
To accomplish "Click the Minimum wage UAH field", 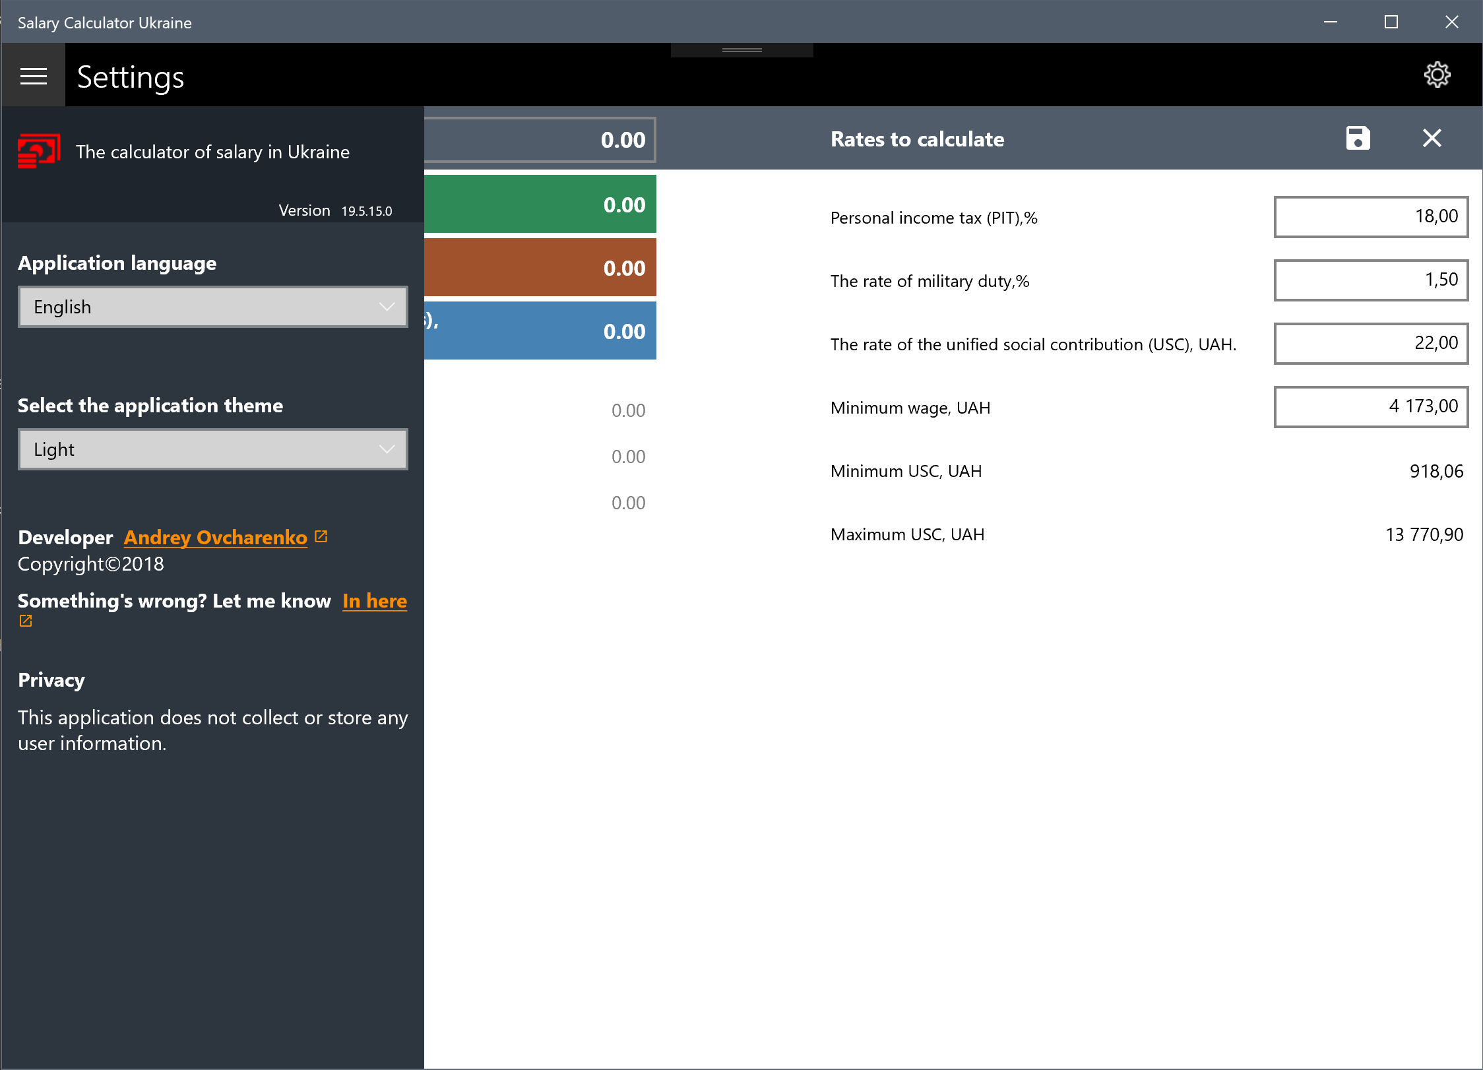I will pyautogui.click(x=1370, y=406).
